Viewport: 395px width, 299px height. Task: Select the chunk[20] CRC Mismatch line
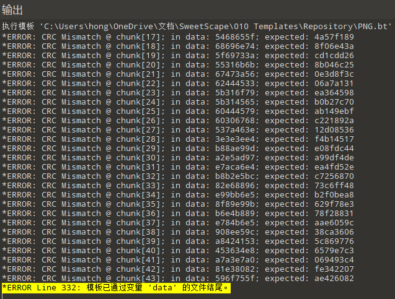178,65
